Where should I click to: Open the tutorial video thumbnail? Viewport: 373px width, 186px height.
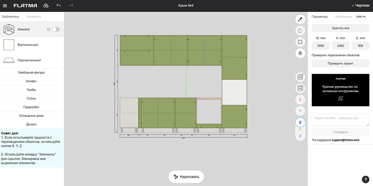click(x=340, y=89)
